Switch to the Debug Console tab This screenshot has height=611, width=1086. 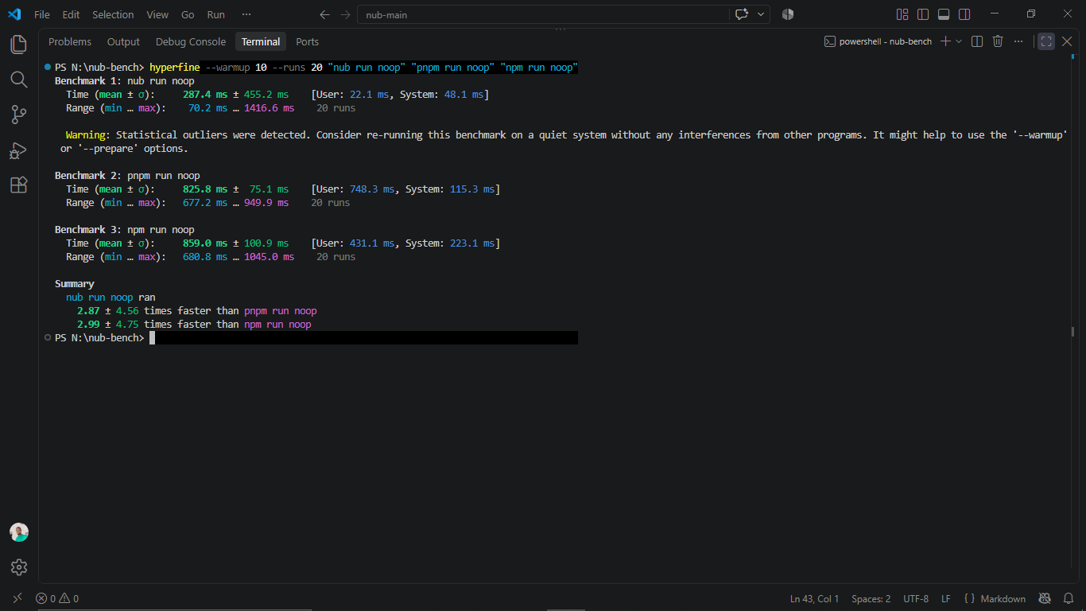(x=191, y=42)
